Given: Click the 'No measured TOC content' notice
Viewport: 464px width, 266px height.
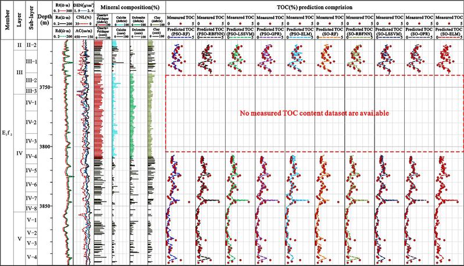Looking at the screenshot, I should pos(315,113).
